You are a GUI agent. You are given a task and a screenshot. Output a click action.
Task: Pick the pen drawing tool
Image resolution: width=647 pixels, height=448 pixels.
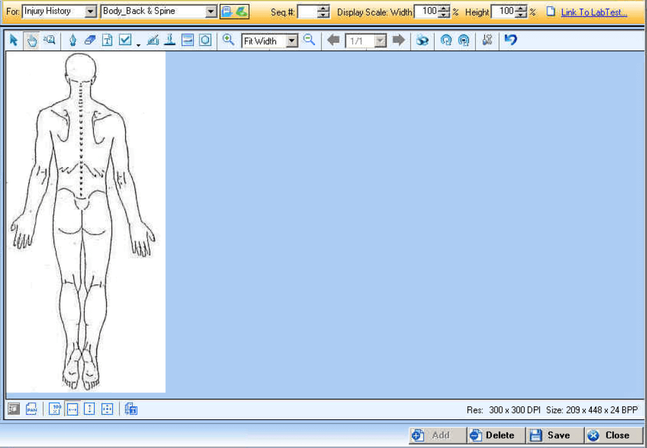73,40
